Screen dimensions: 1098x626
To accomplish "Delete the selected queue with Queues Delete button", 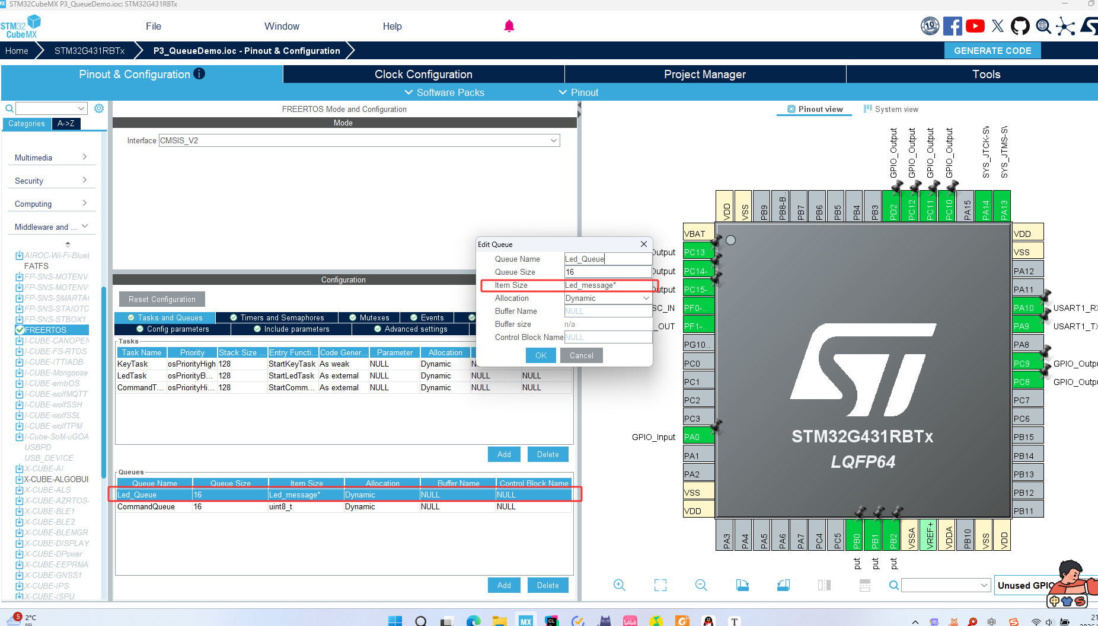I will 548,586.
